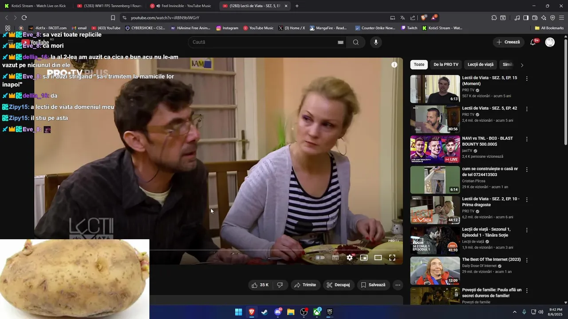Open the Decupaj clip button

click(338, 285)
